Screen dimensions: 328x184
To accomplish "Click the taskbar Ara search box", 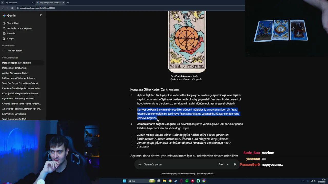I will (x=141, y=181).
